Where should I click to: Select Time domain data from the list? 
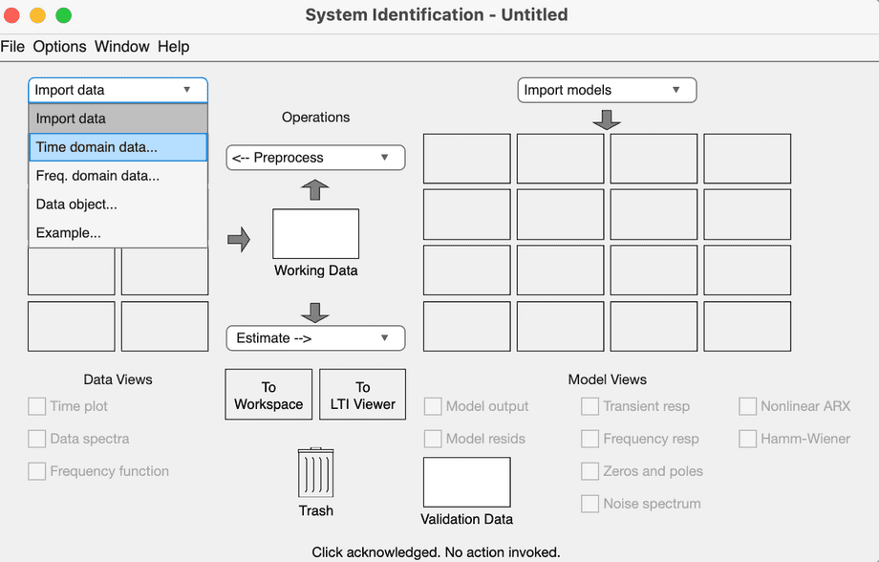coord(118,147)
